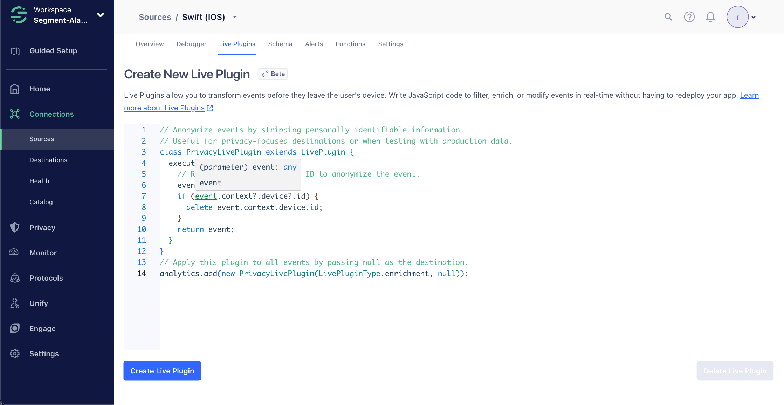Select the Monitor gauge icon
The height and width of the screenshot is (405, 784).
[14, 253]
